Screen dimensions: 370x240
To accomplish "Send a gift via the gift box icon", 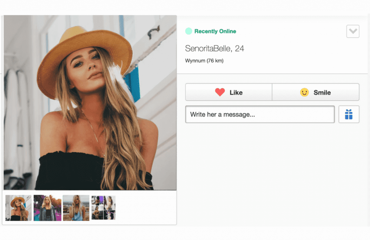I will coord(349,115).
